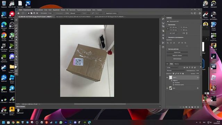Select the Move tool
This screenshot has width=222, height=125.
16,20
